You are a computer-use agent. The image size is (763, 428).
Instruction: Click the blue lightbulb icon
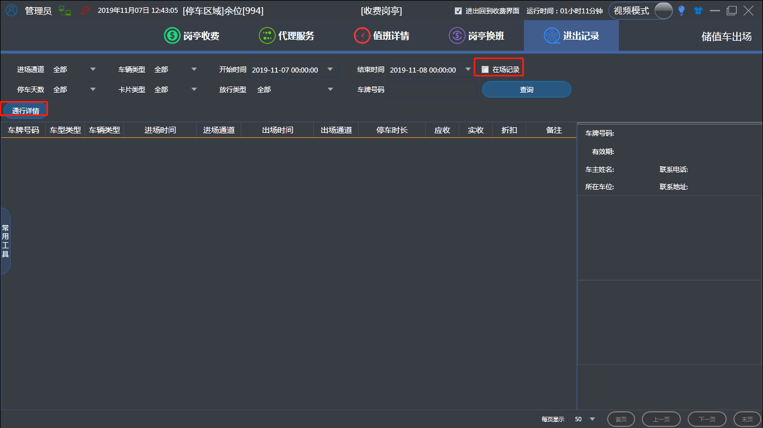[x=681, y=11]
